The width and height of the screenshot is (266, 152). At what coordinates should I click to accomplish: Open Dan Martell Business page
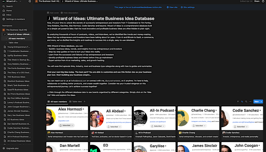click(x=16, y=124)
